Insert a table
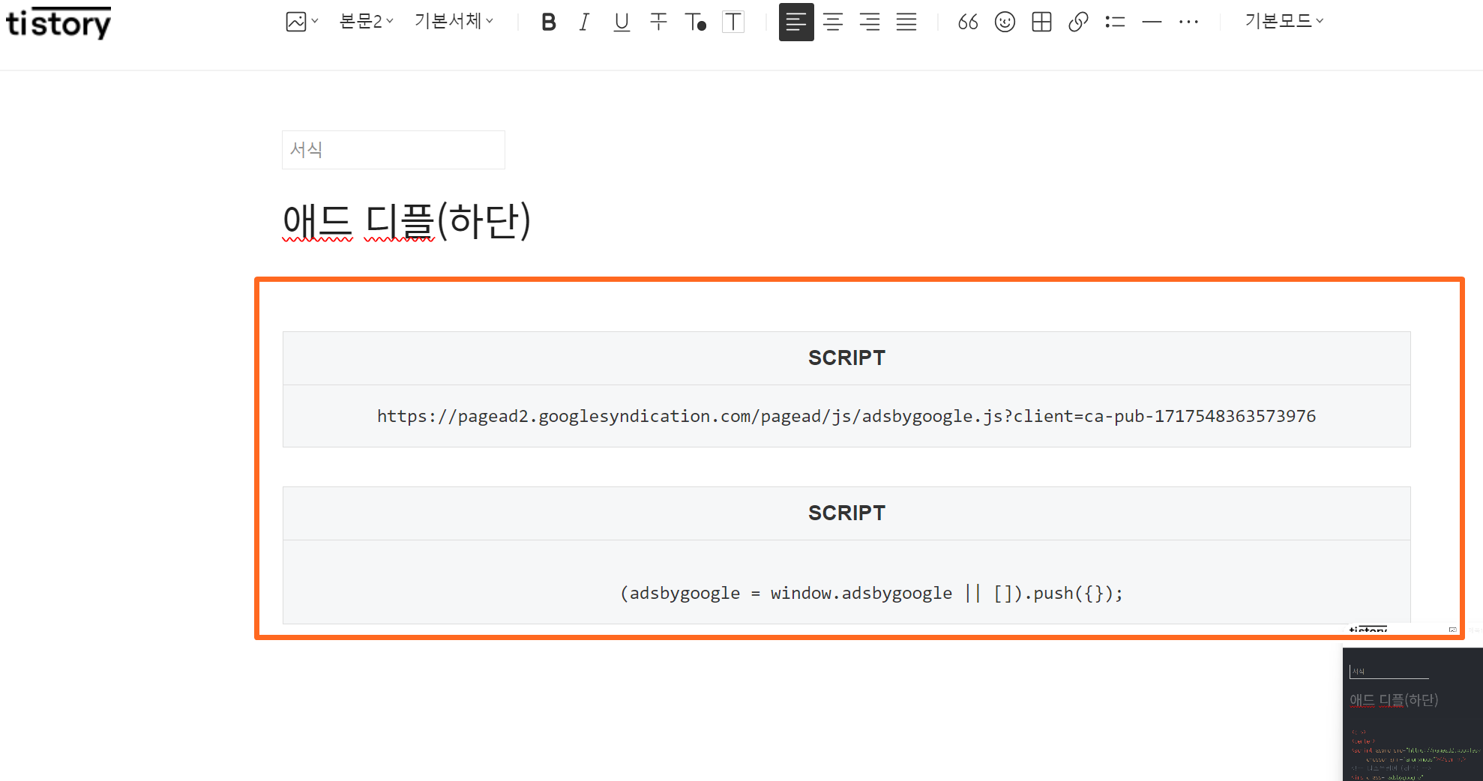 [1041, 22]
